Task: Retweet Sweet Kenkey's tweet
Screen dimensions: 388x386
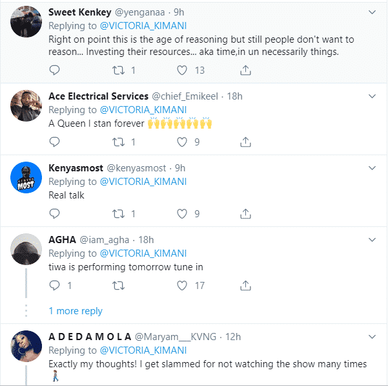Action: pyautogui.click(x=118, y=70)
